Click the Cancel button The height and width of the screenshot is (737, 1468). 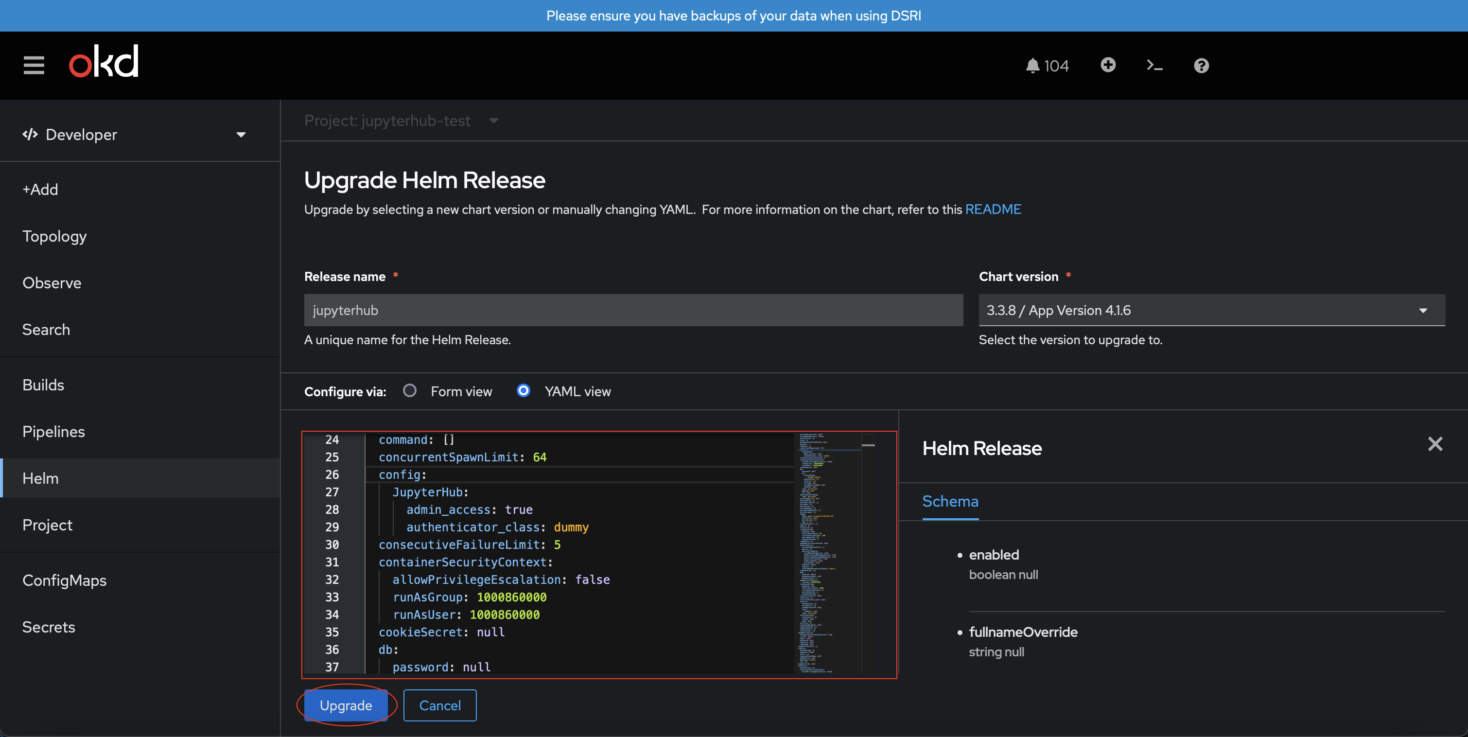click(440, 705)
